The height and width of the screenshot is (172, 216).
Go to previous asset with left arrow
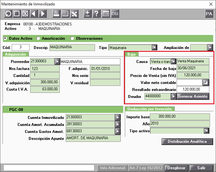point(34,14)
